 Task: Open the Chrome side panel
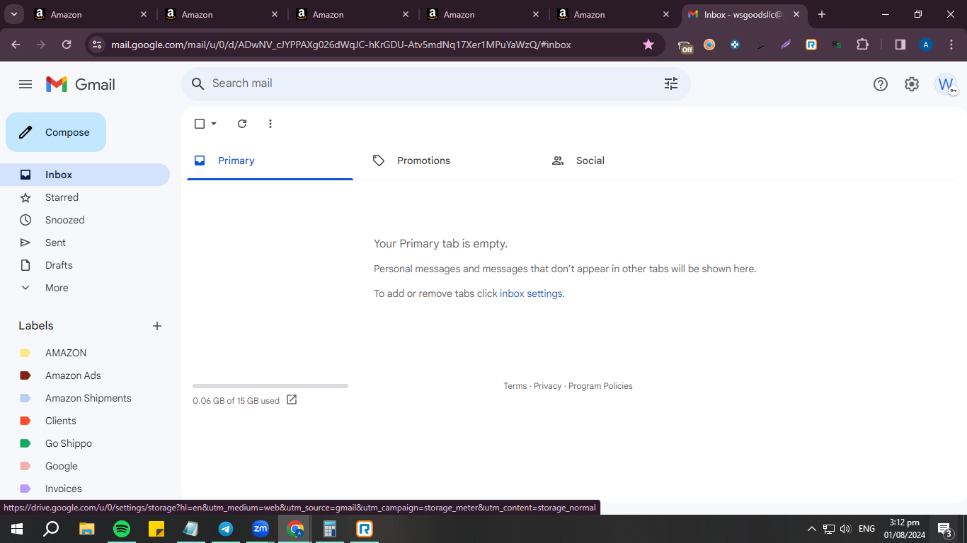(x=900, y=45)
